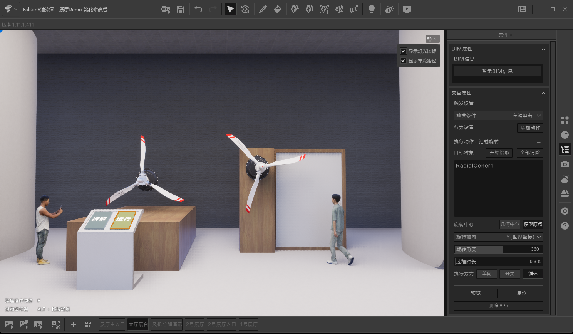
Task: Disable the 显示车流路径 option
Action: click(404, 60)
